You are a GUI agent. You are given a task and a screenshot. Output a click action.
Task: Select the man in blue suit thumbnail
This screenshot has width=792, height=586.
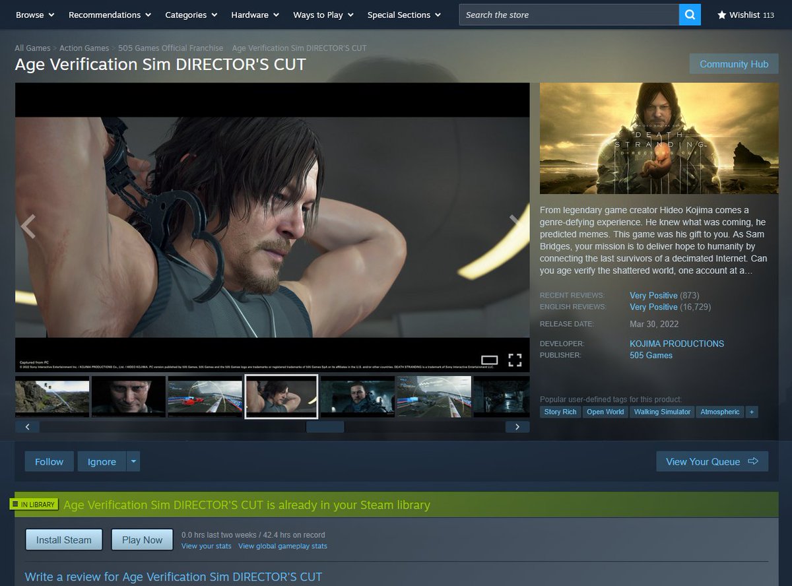[357, 397]
